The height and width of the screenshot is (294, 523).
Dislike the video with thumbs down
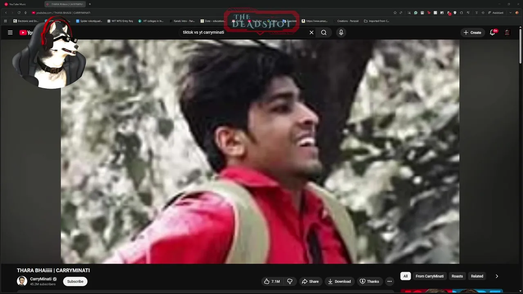tap(290, 281)
